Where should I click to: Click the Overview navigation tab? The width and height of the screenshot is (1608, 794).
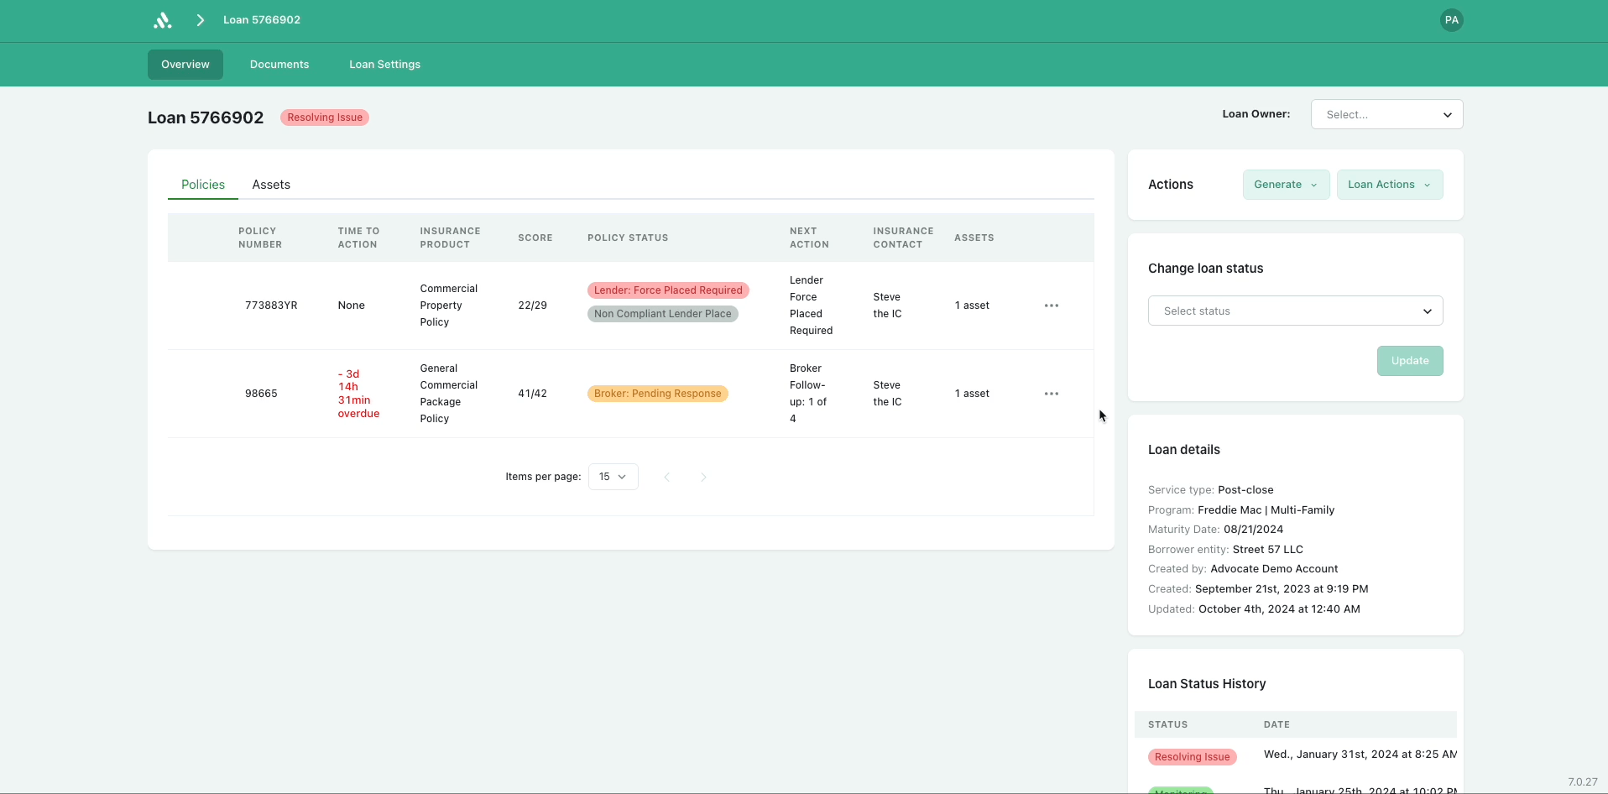[185, 65]
